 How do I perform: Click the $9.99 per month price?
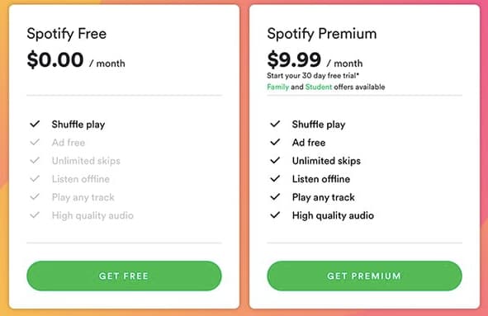point(315,59)
